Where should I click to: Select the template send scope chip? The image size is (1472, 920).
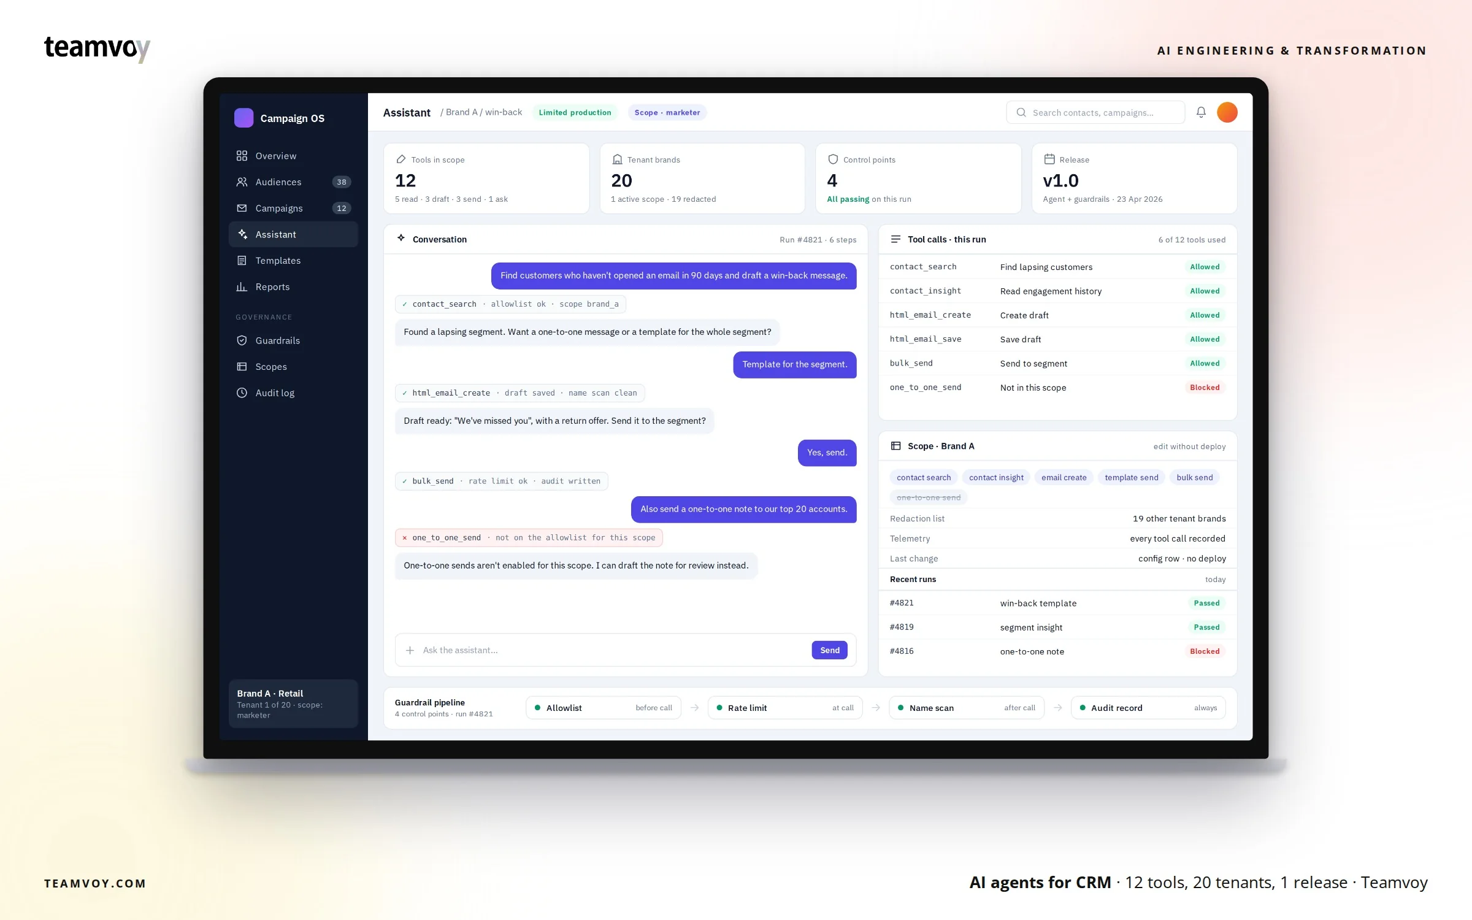point(1131,477)
